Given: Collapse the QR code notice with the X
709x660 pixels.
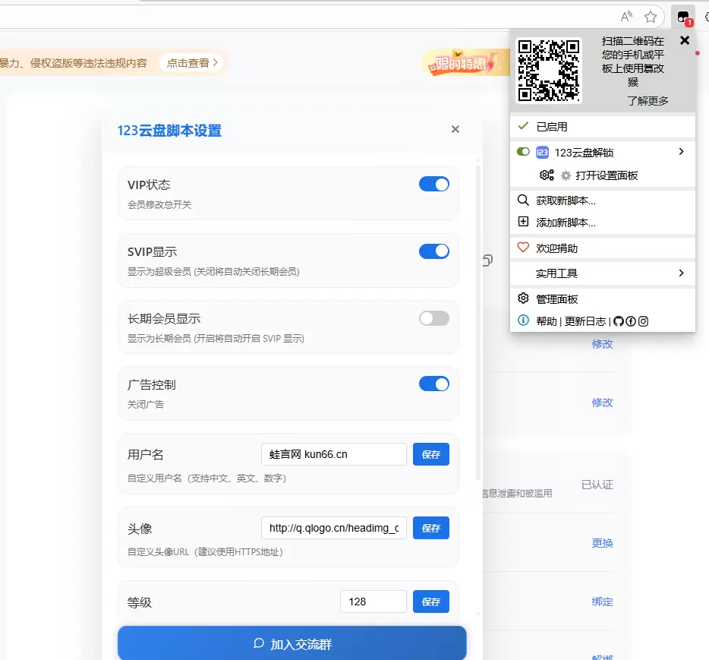Looking at the screenshot, I should click(684, 40).
